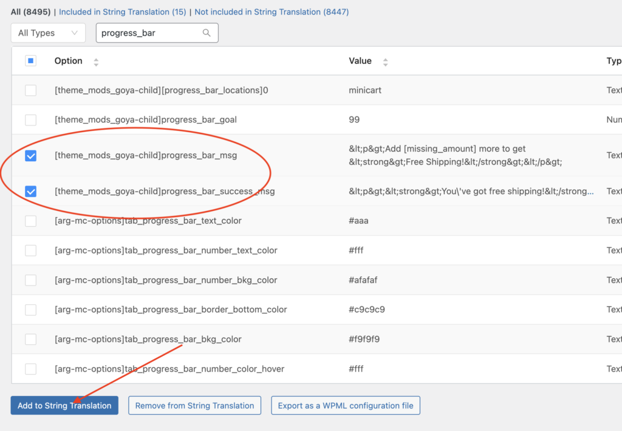Open the All Types dropdown

coord(48,33)
